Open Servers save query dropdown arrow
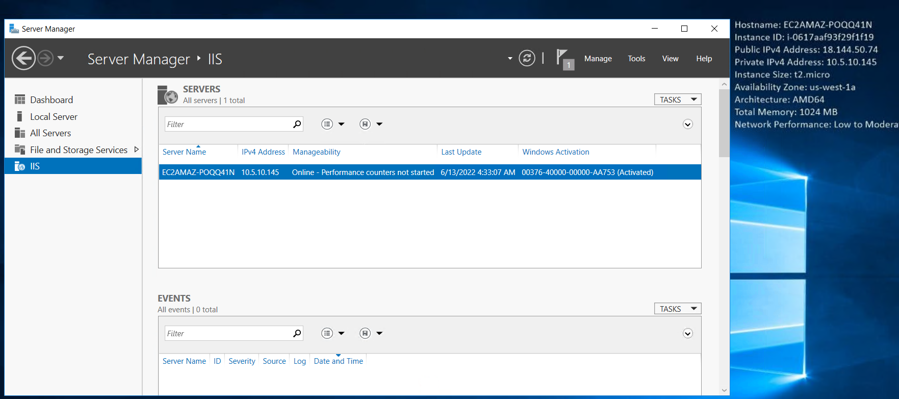 379,124
